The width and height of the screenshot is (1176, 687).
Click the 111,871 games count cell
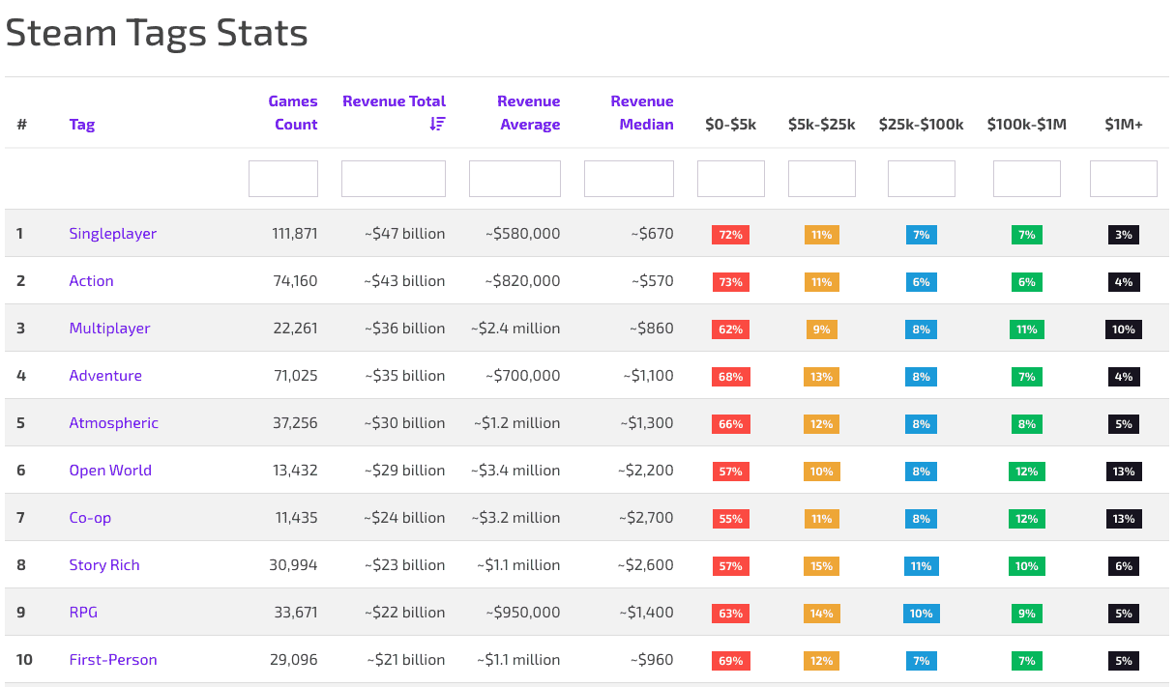tap(295, 234)
